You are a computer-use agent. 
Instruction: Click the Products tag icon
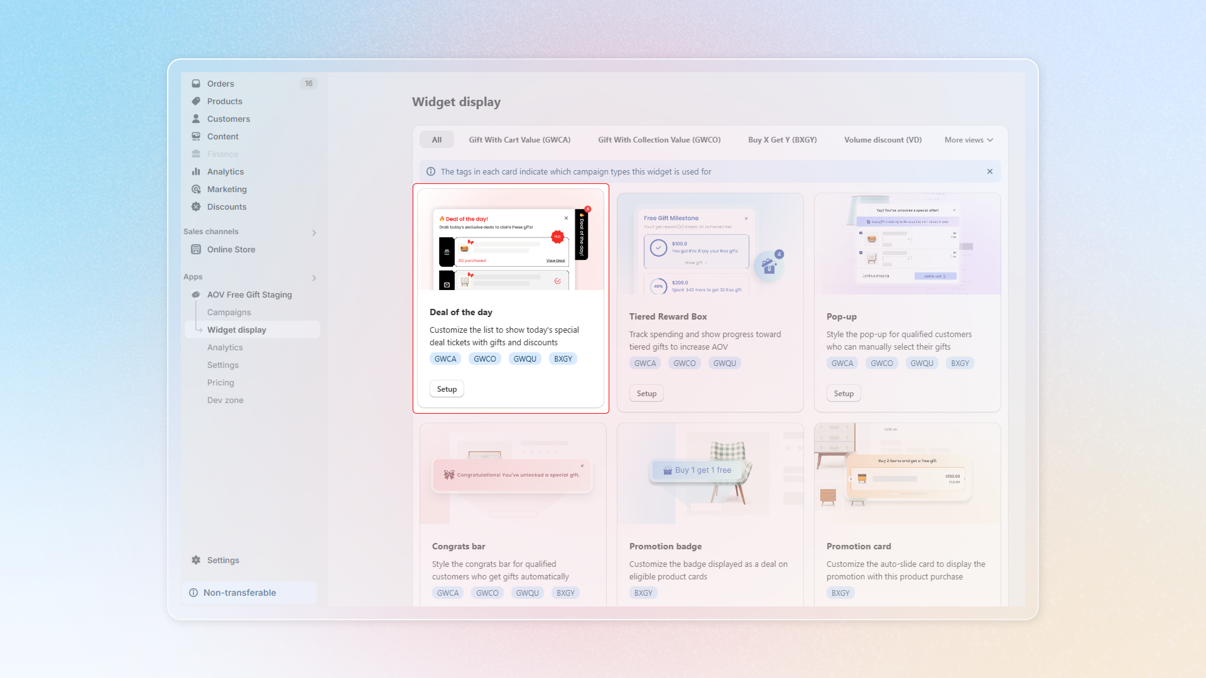[196, 101]
